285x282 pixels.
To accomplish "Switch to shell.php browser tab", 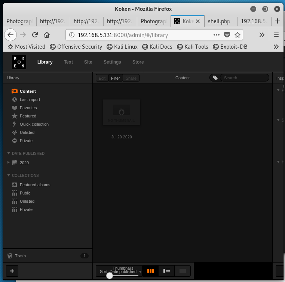I will (221, 21).
